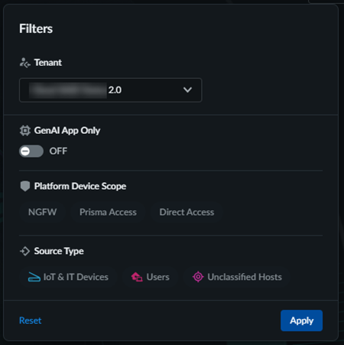The width and height of the screenshot is (344, 345).
Task: Click the GenAI chip icon
Action: 25,131
